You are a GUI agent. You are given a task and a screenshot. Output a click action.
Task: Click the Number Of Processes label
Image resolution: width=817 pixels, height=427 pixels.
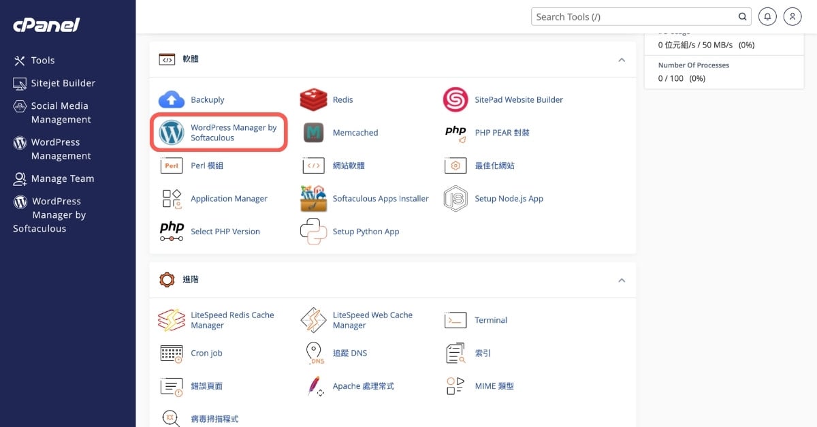[693, 65]
